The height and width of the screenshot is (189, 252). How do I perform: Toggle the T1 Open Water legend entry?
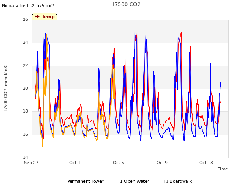130,181
